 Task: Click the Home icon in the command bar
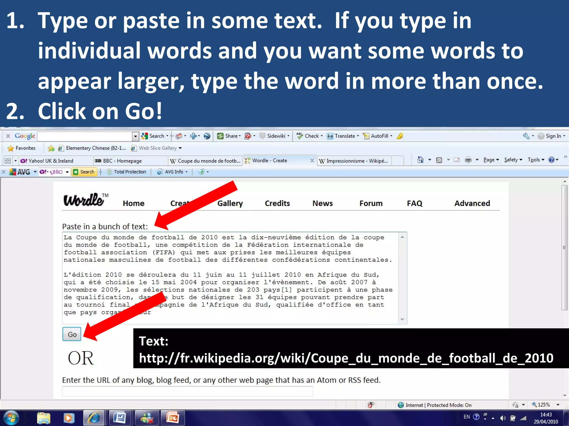click(x=420, y=160)
